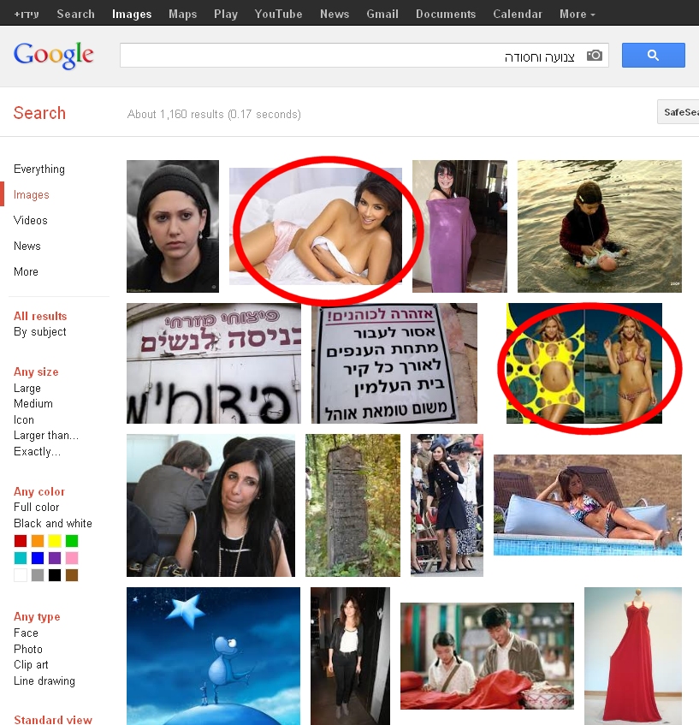Select the red color swatch filter
Viewport: 699px width, 725px height.
[x=21, y=540]
